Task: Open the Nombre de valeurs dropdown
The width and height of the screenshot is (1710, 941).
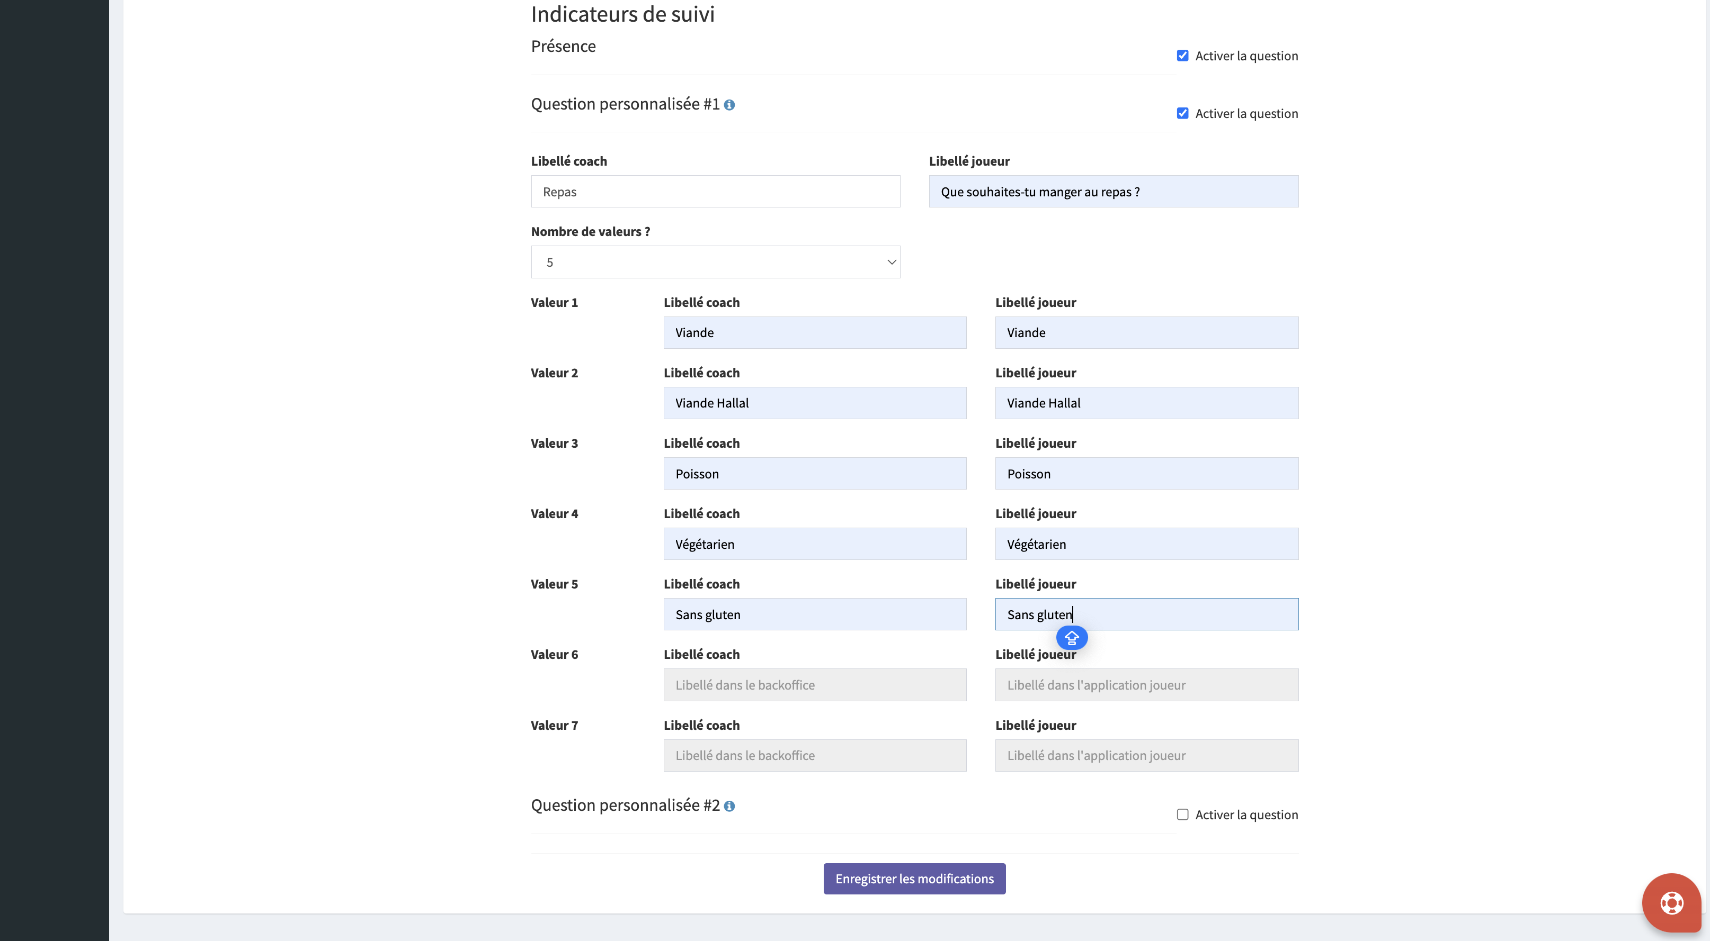Action: (716, 262)
